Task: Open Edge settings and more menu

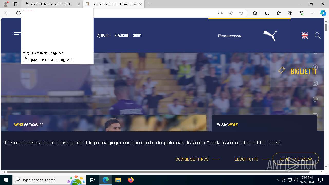Action: 313,13
